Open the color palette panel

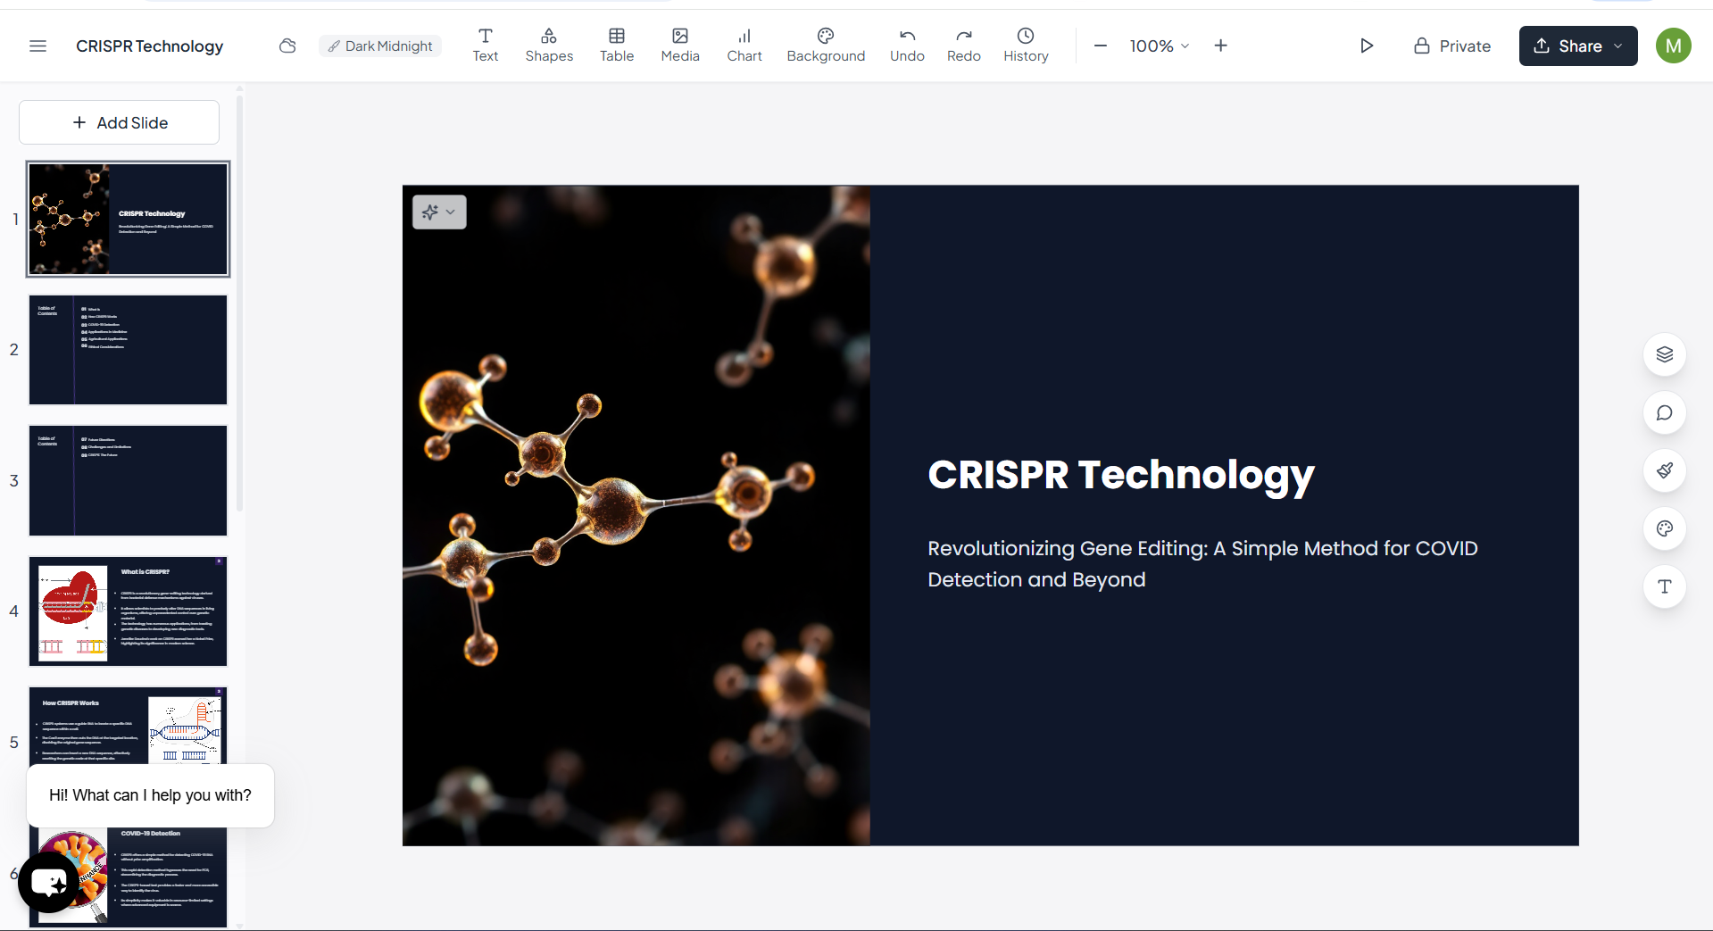tap(1665, 529)
